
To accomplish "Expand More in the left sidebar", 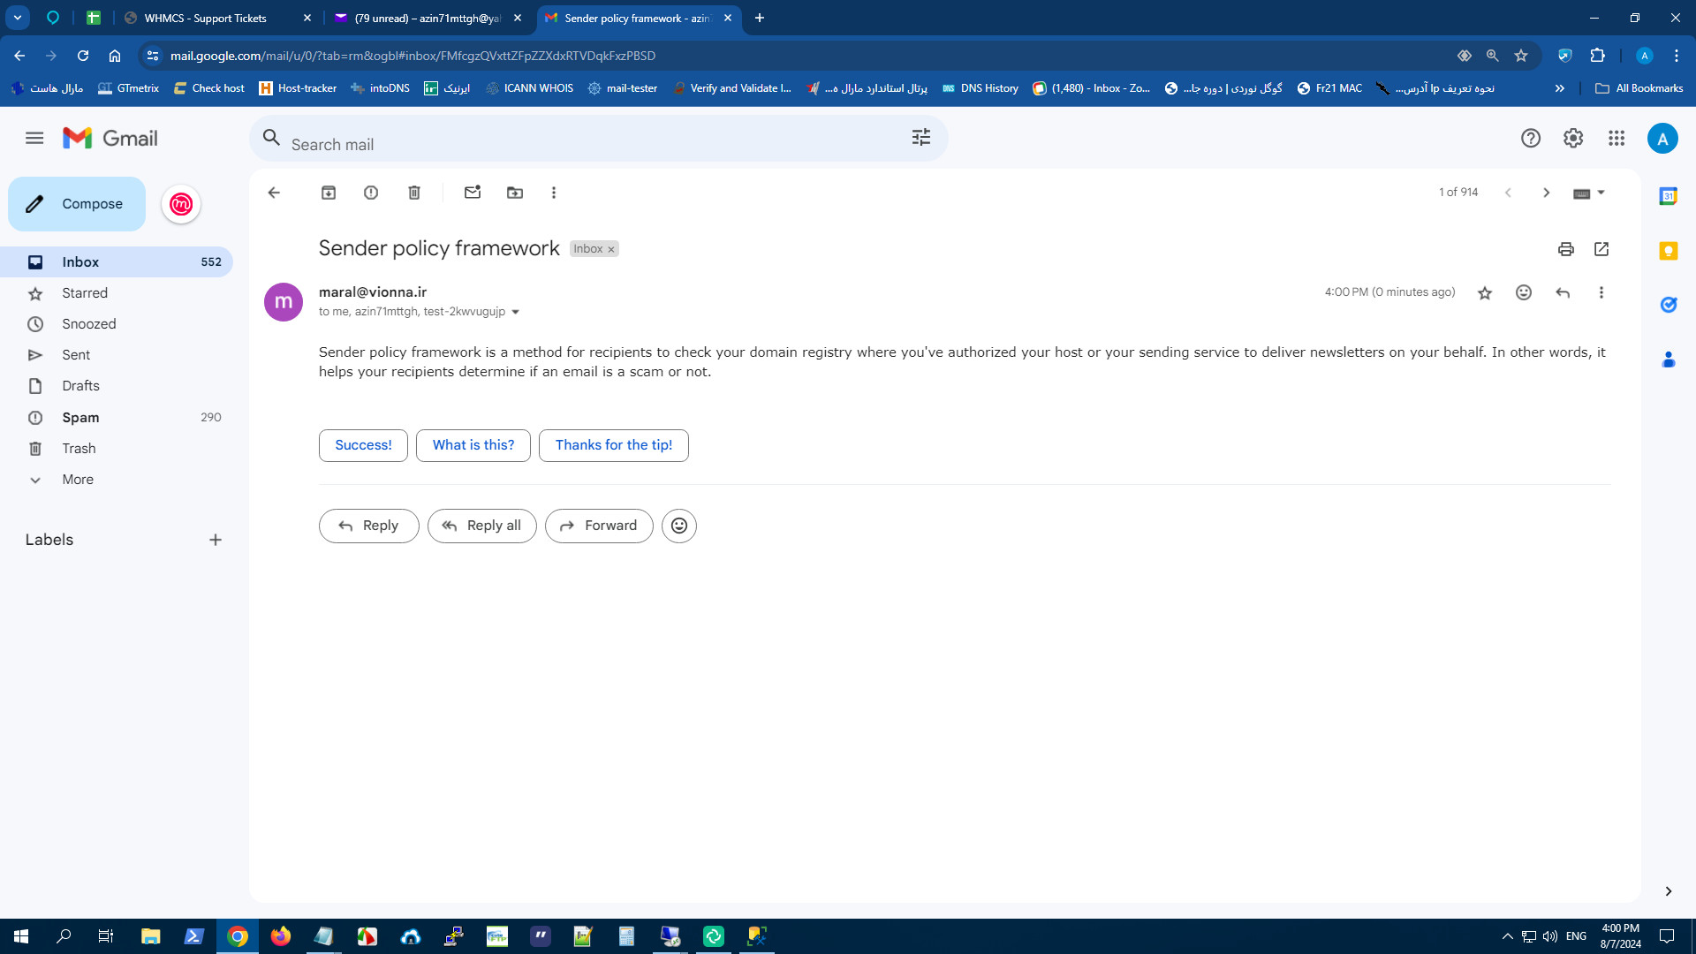I will click(x=78, y=480).
